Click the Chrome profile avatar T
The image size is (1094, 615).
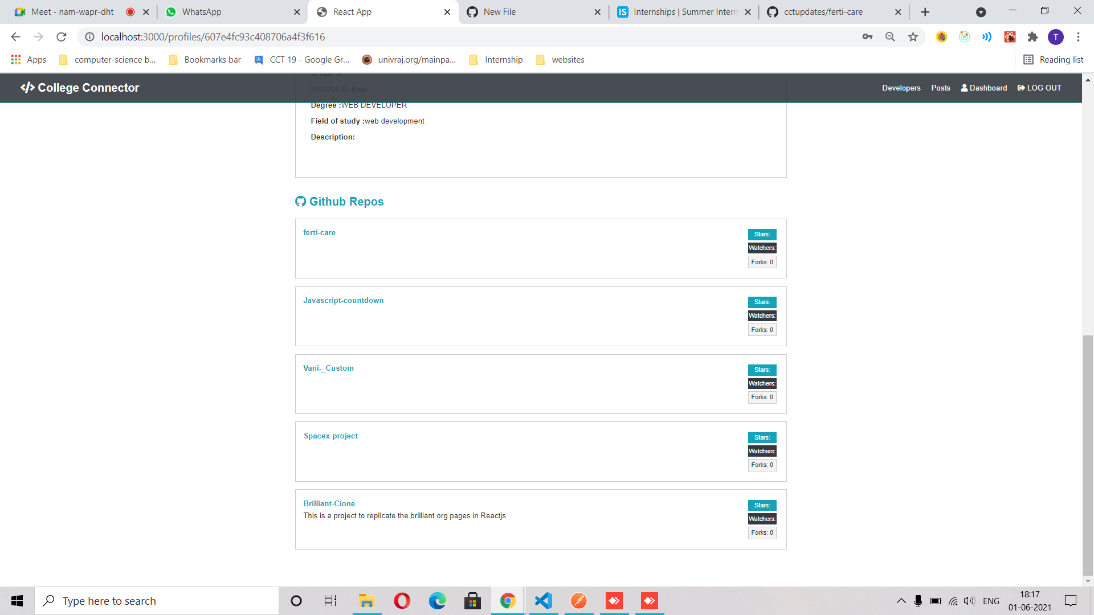(1055, 37)
